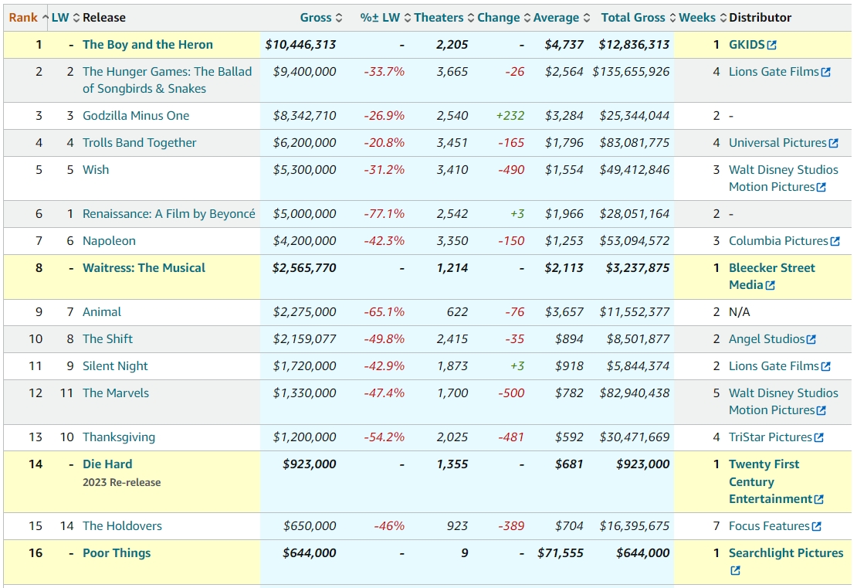857x588 pixels.
Task: Open Silent Night release link
Action: point(115,366)
